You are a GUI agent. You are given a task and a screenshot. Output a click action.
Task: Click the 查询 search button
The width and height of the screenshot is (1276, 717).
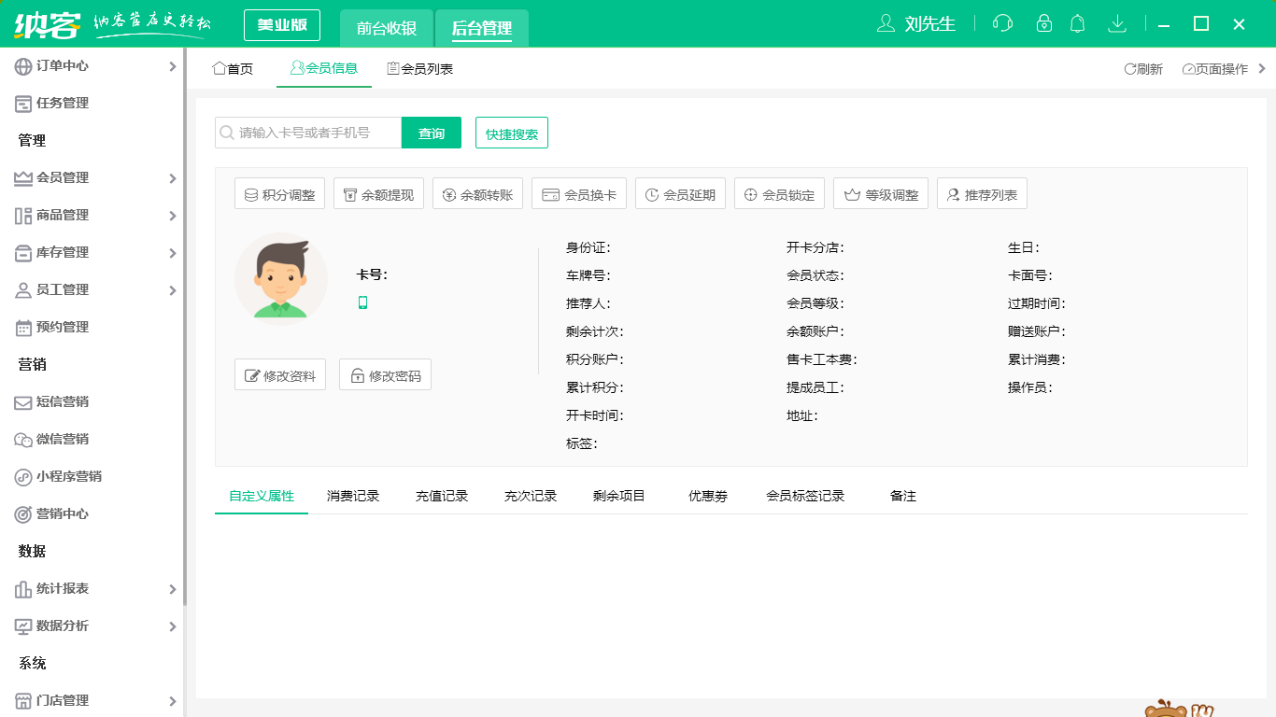coord(431,133)
